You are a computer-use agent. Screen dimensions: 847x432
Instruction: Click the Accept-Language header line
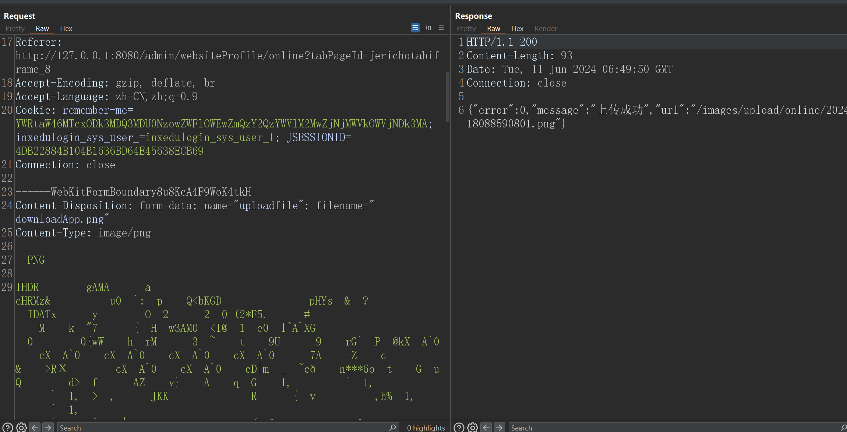click(107, 96)
